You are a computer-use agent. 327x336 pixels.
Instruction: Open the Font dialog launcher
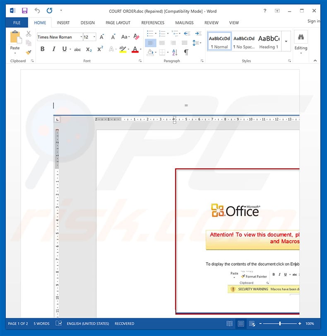click(140, 61)
